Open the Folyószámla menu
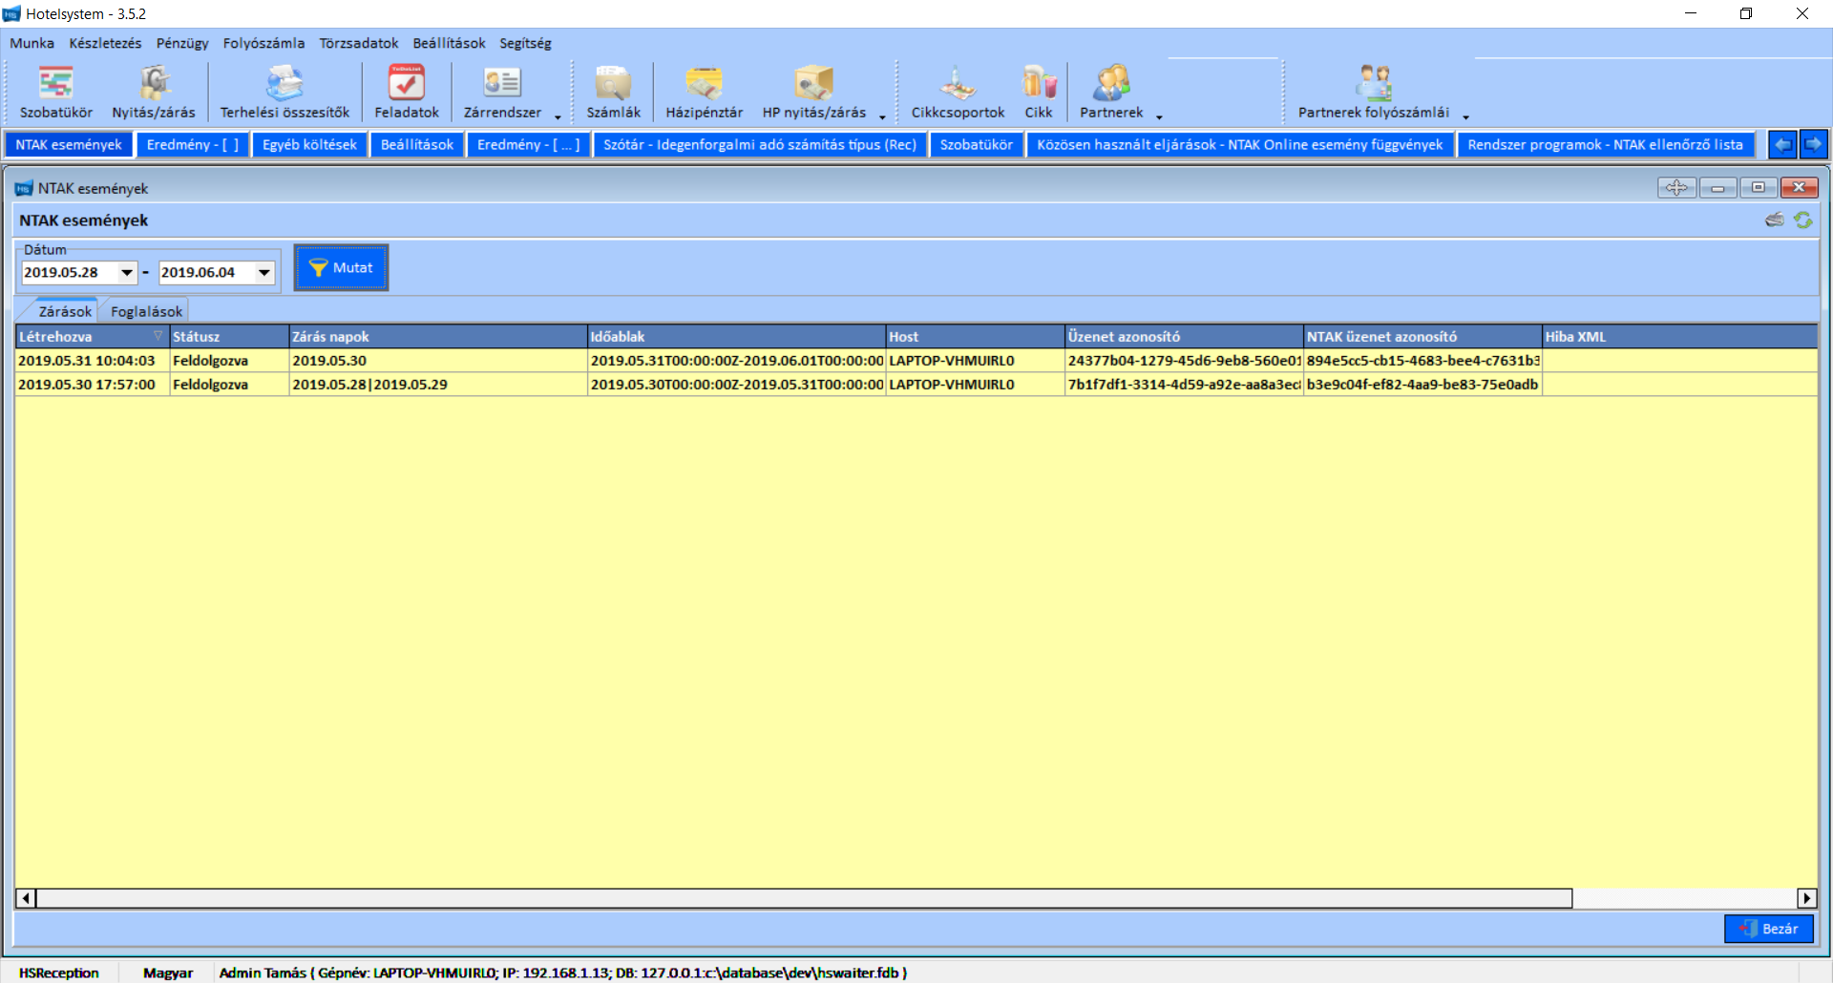The width and height of the screenshot is (1833, 983). pos(263,43)
